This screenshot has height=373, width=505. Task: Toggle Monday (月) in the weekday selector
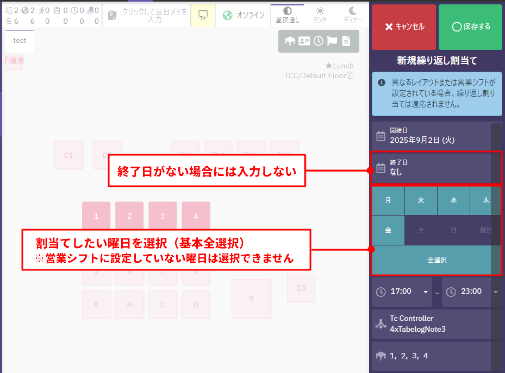click(388, 200)
